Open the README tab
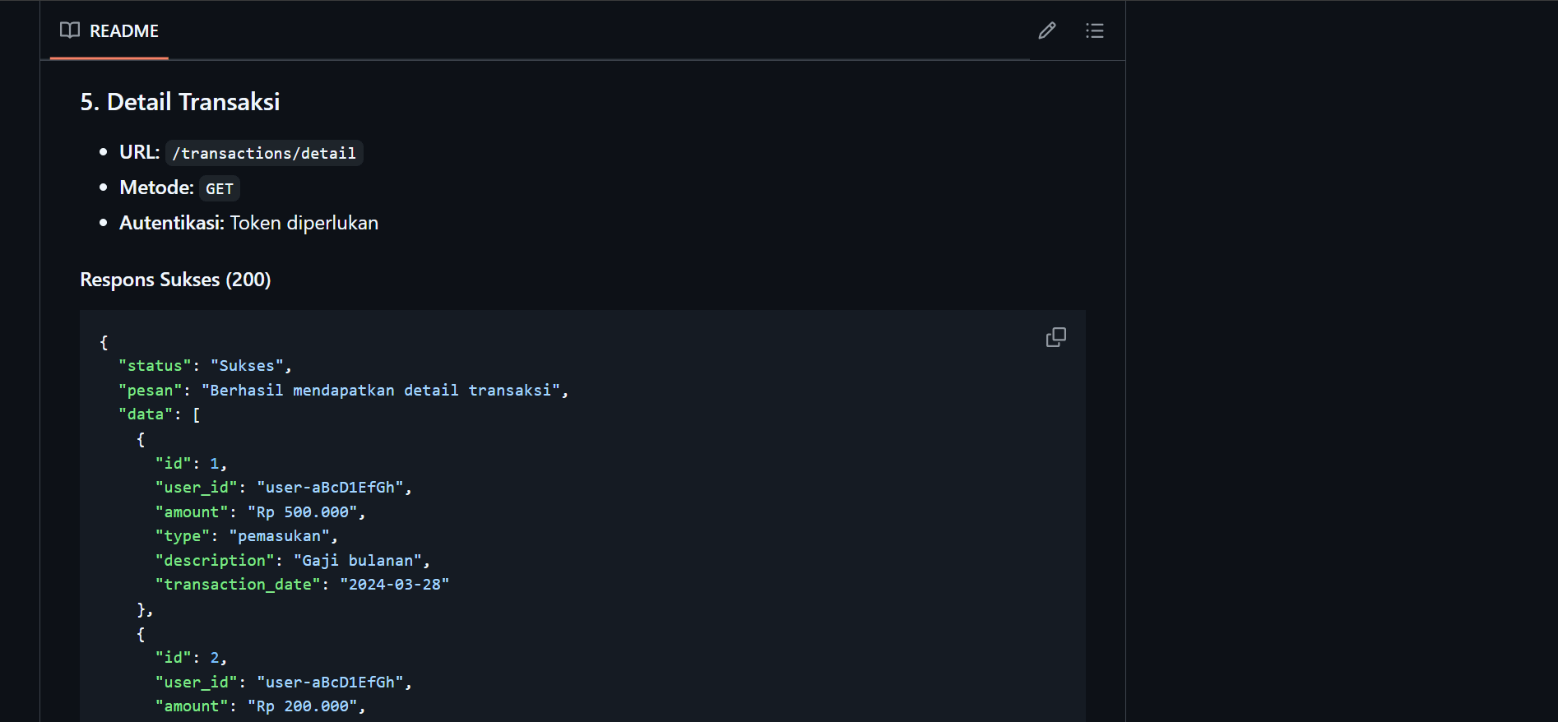This screenshot has height=722, width=1558. coord(123,31)
